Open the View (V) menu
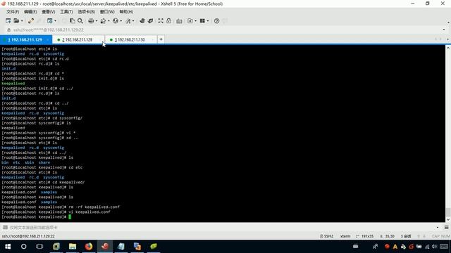 pyautogui.click(x=49, y=12)
